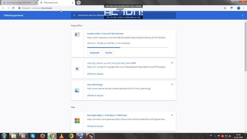Viewport: 247px width, 139px height.
Task: Click Afficher le dossier for the mp4
Action: tap(95, 74)
